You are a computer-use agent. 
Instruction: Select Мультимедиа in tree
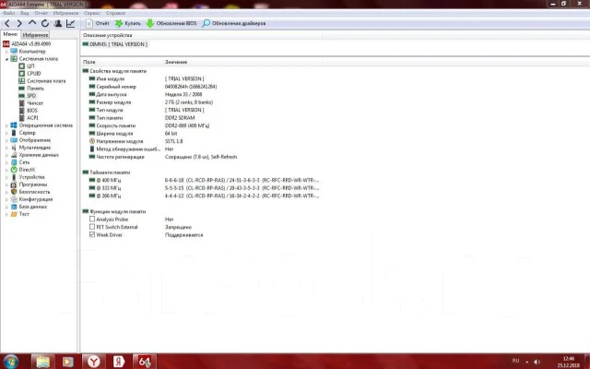[35, 148]
